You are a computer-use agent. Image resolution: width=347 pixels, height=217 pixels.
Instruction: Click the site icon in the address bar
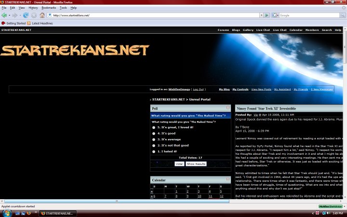pos(50,15)
